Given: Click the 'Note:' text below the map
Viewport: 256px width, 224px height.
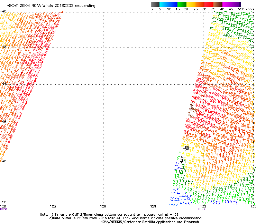Looking at the screenshot, I should [x=44, y=214].
